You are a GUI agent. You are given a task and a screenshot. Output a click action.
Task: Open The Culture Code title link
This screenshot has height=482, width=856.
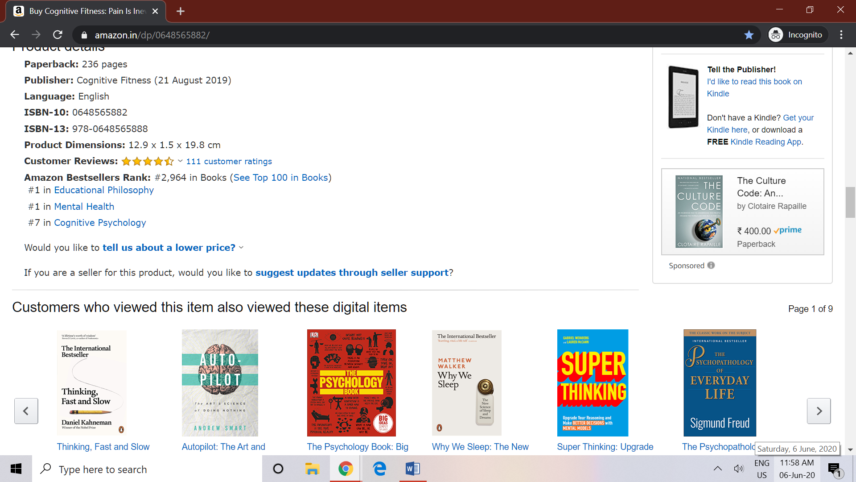coord(761,187)
